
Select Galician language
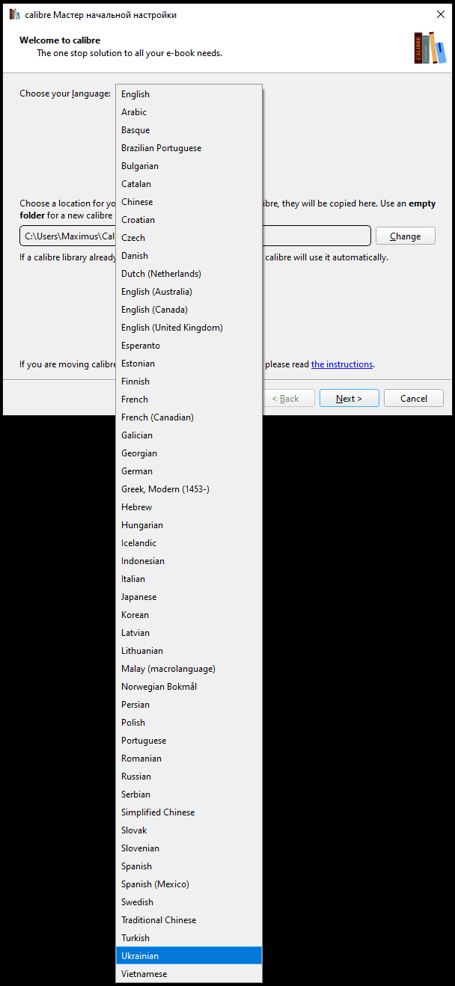pyautogui.click(x=189, y=435)
